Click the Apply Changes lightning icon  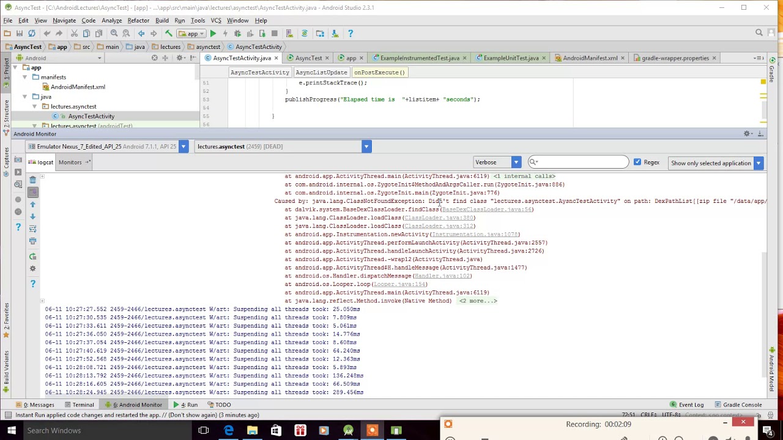coord(225,34)
